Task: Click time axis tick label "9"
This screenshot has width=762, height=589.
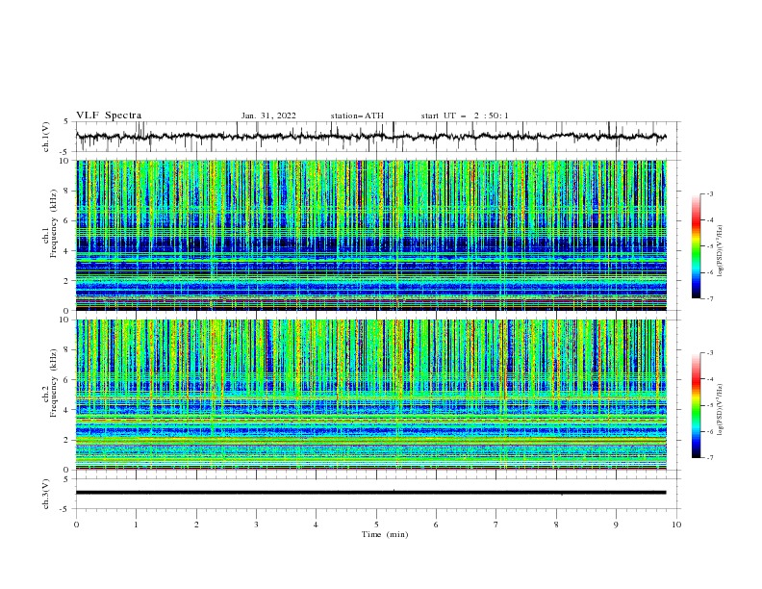Action: [x=616, y=525]
